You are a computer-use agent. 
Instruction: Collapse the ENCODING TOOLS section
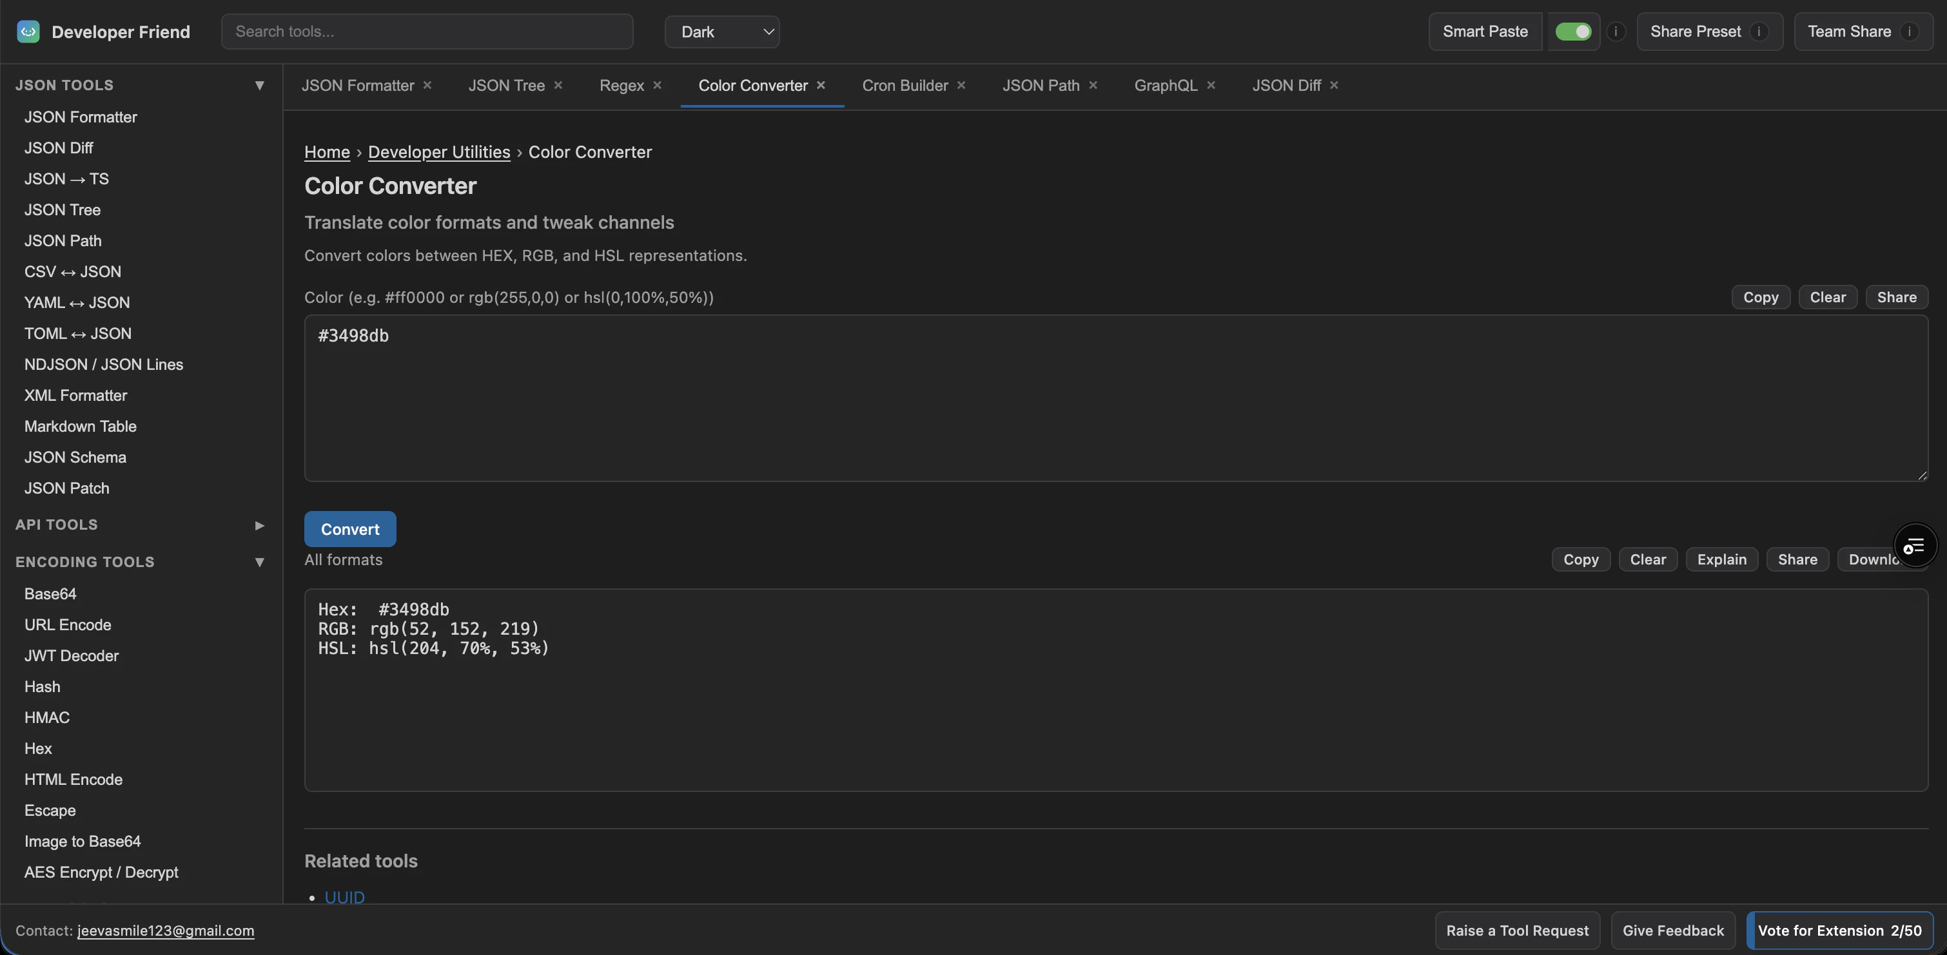pyautogui.click(x=259, y=562)
